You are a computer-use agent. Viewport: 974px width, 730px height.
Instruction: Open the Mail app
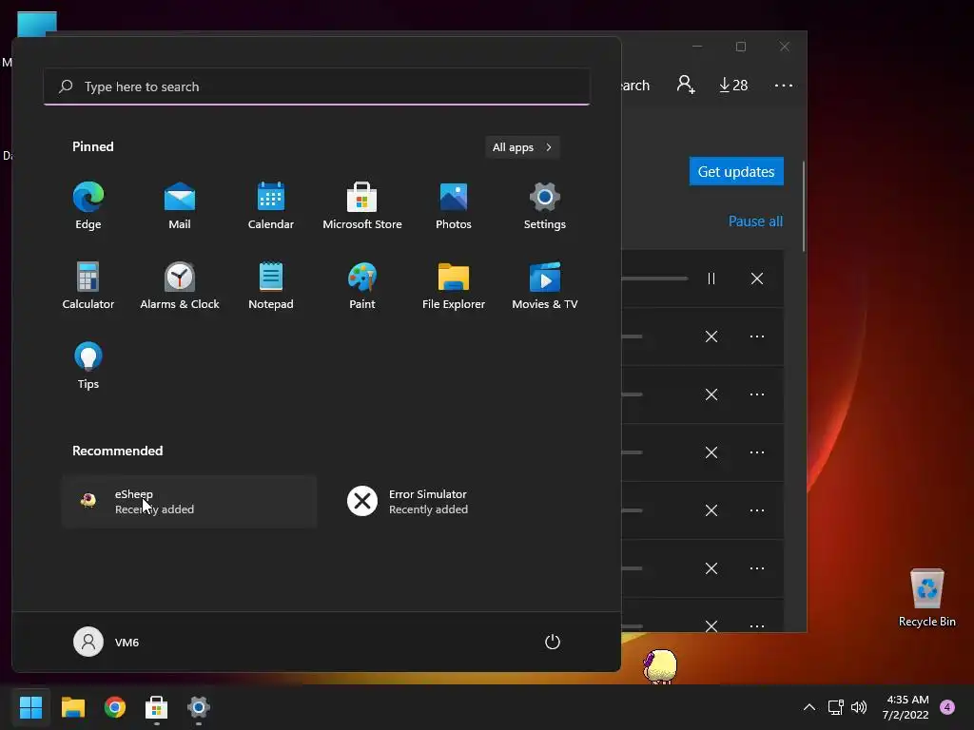180,205
